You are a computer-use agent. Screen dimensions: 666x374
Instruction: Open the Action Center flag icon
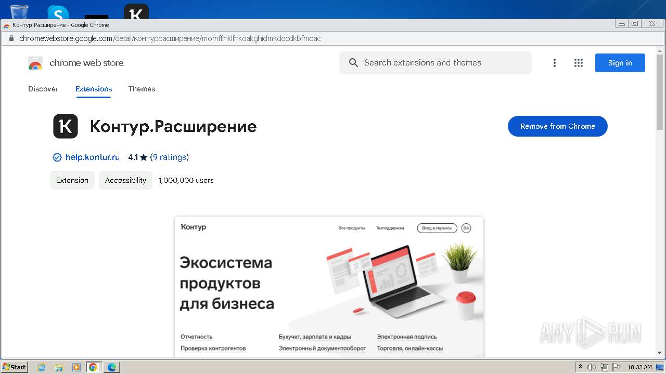pyautogui.click(x=617, y=367)
